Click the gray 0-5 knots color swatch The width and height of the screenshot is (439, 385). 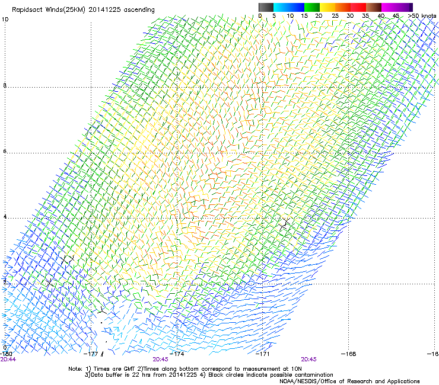coord(266,7)
